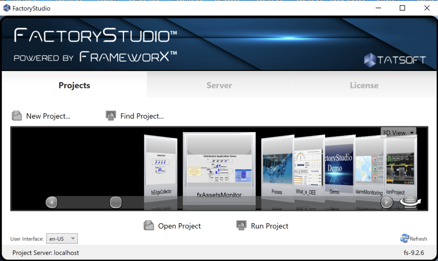This screenshot has width=438, height=261.
Task: Click the Find Project... label
Action: (142, 116)
